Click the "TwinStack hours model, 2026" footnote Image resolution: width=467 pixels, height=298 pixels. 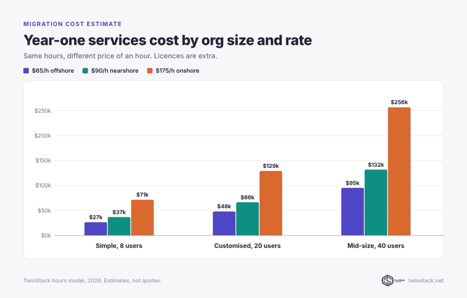click(92, 280)
